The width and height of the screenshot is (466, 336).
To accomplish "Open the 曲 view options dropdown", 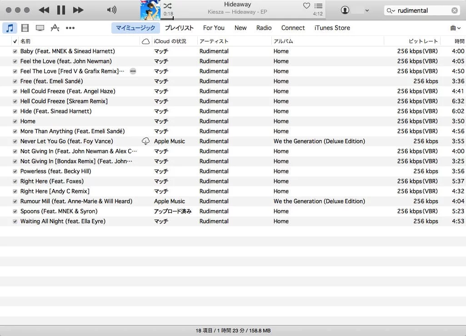I will 455,28.
